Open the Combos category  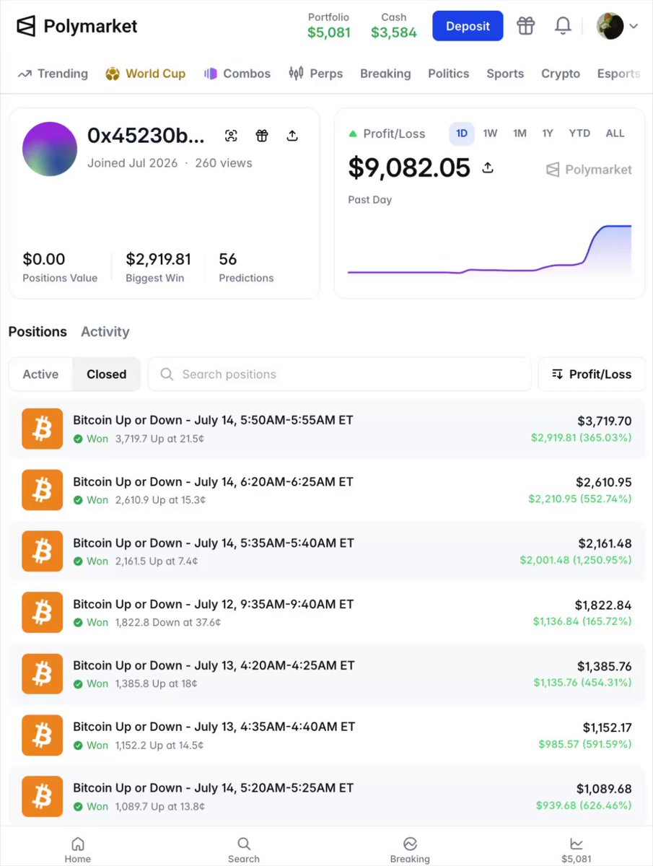click(x=237, y=74)
